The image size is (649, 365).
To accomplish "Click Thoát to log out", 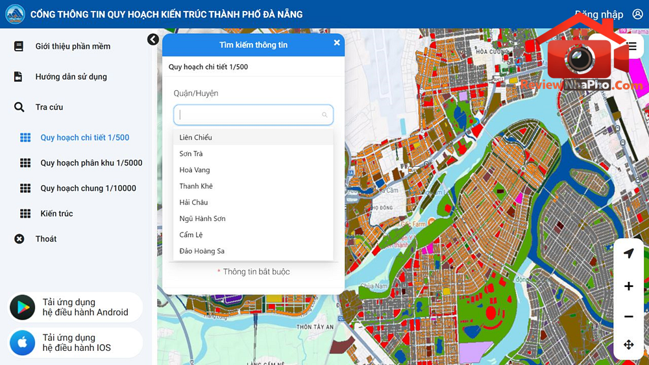I will coord(46,238).
